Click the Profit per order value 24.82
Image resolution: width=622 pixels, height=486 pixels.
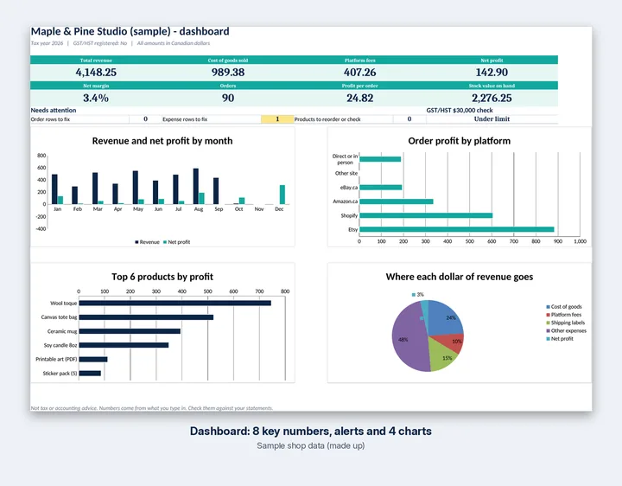(359, 98)
